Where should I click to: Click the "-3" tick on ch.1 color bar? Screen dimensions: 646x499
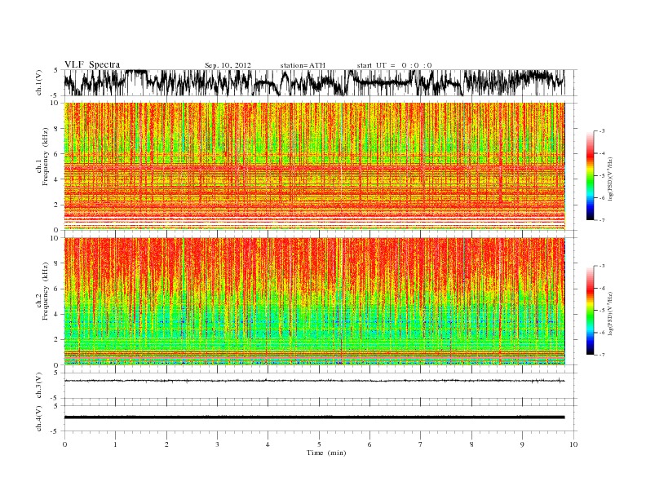602,131
